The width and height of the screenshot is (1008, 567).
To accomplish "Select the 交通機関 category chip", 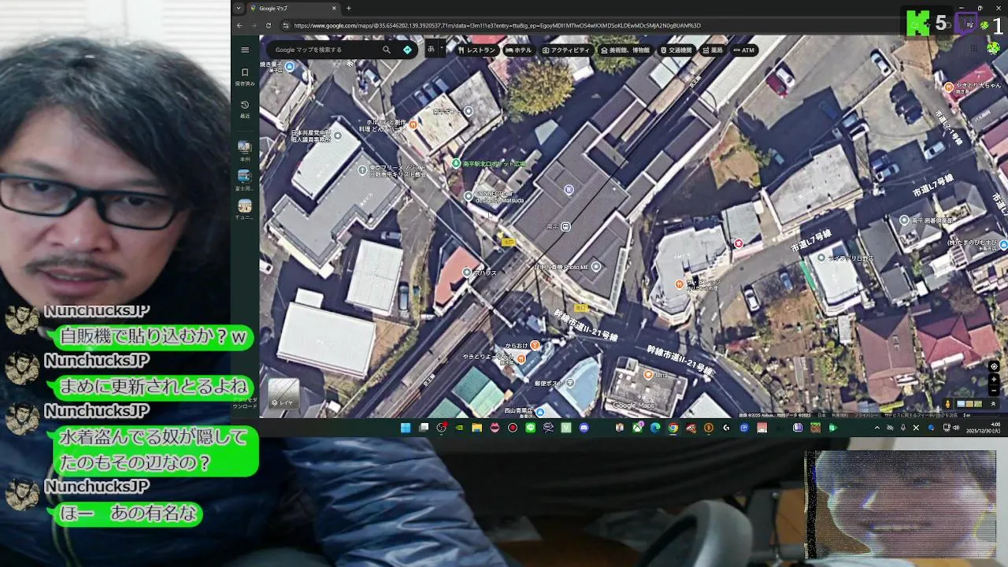I will point(676,50).
